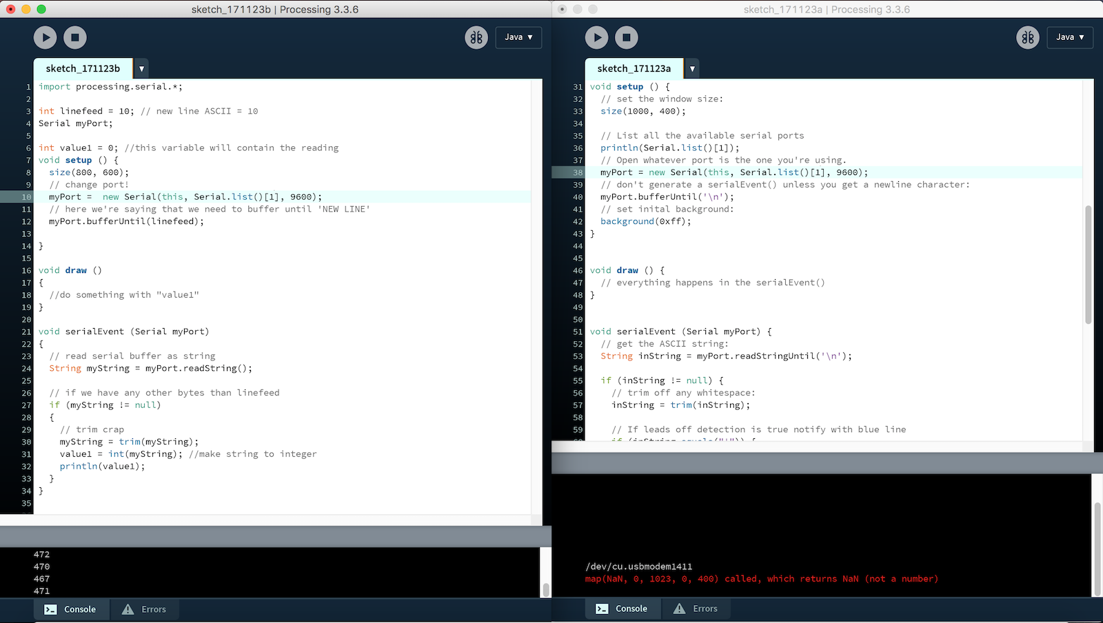Screen dimensions: 1103x623
Task: Click the 'println(Serial.list()[1]);' line
Action: [670, 148]
